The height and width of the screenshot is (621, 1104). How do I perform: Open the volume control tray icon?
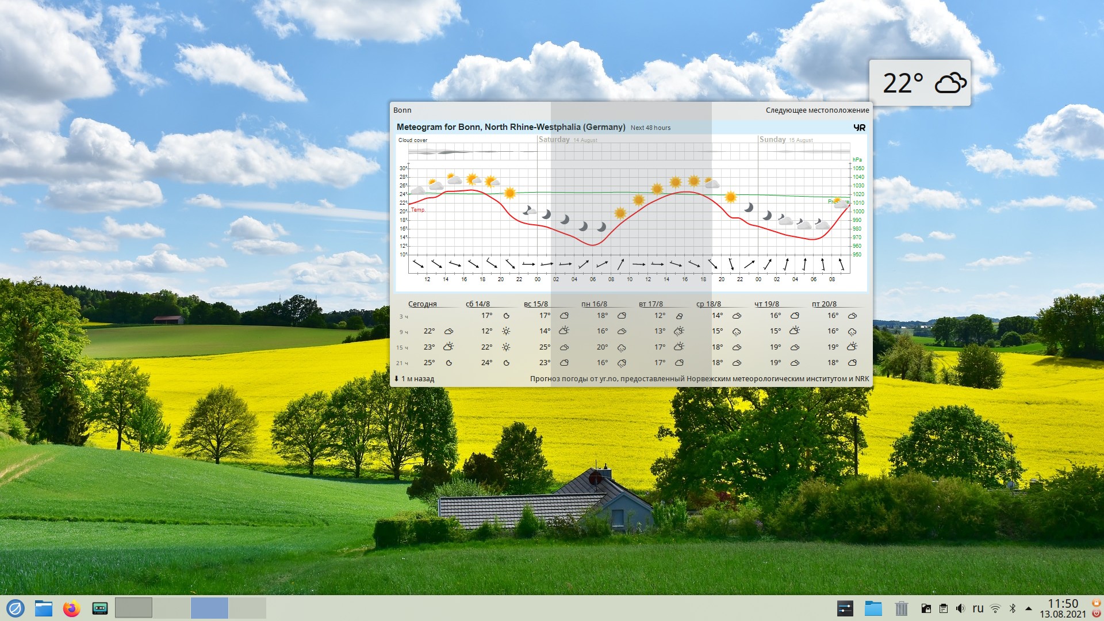[x=960, y=608]
